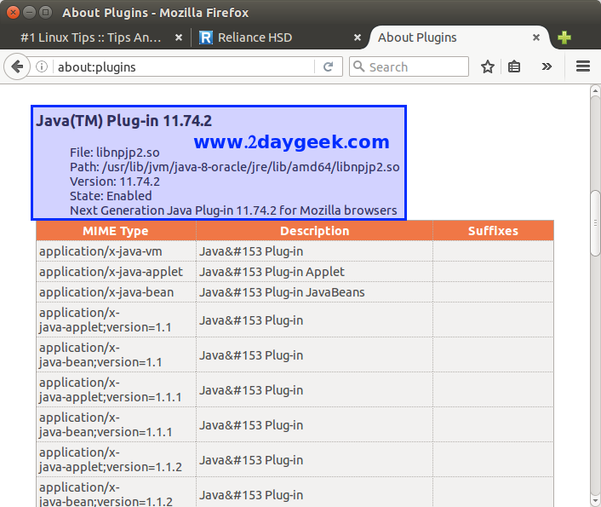
Task: Expand more toolbar tools chevron
Action: click(x=547, y=66)
